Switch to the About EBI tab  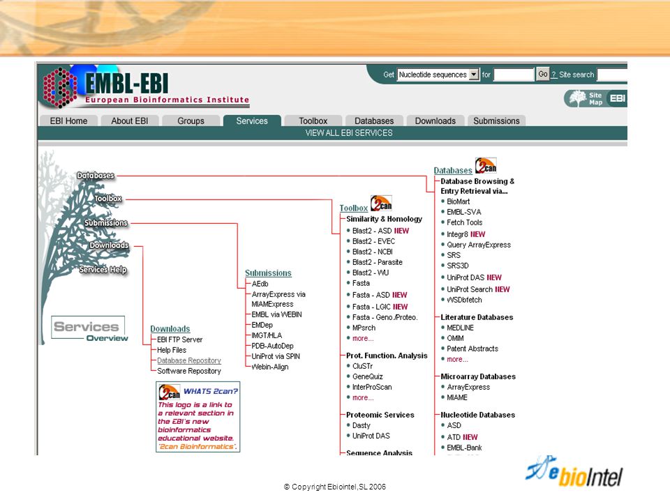(x=130, y=121)
